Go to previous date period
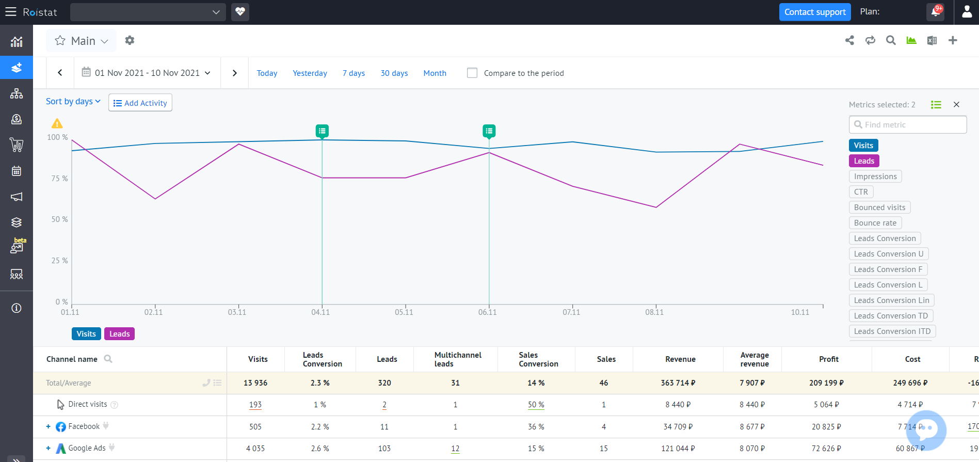This screenshot has width=979, height=462. [60, 73]
